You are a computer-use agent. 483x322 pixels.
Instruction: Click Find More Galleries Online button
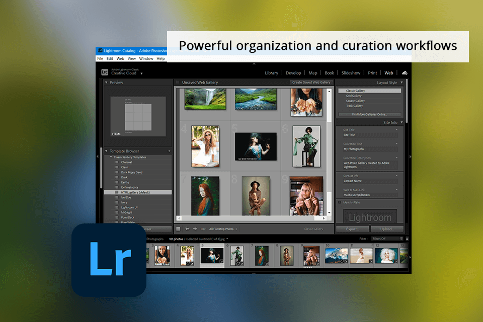[369, 114]
